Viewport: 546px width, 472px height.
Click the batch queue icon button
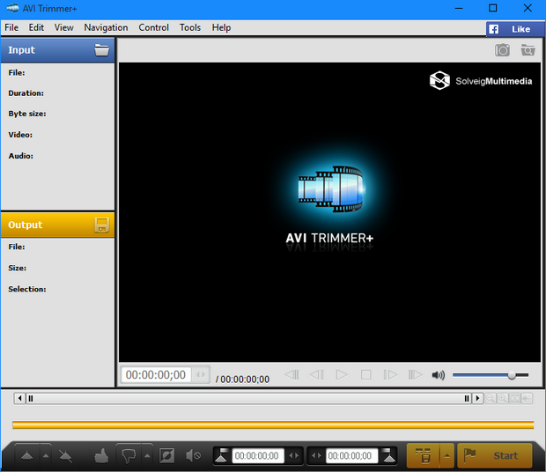pos(423,455)
